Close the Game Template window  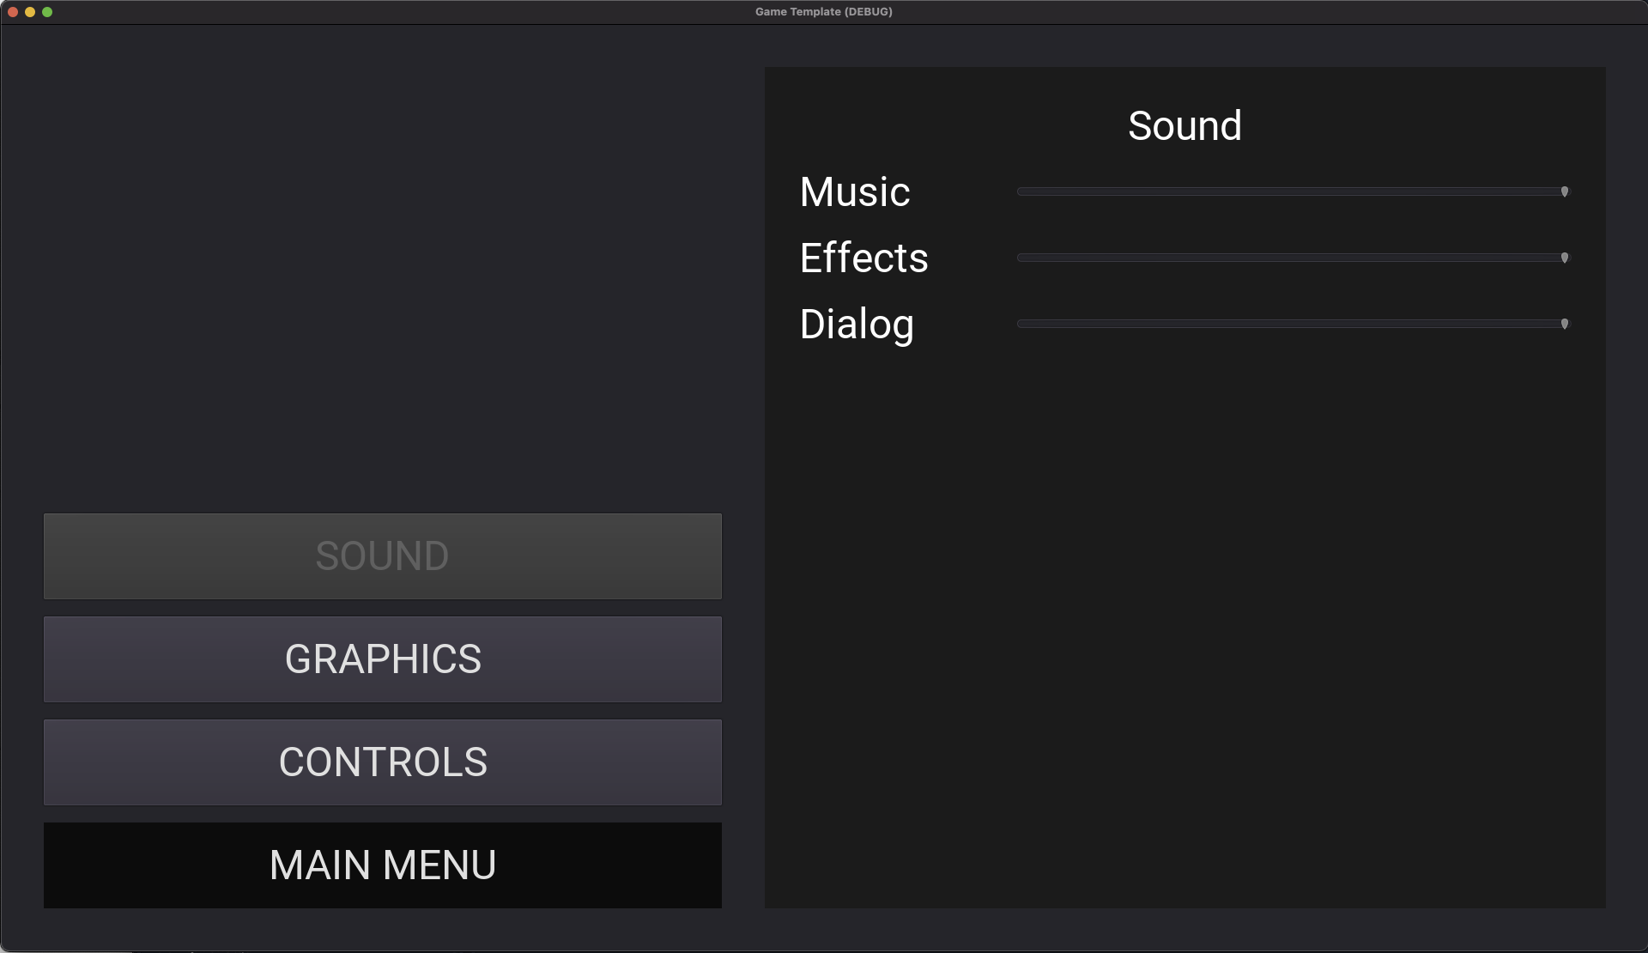13,12
